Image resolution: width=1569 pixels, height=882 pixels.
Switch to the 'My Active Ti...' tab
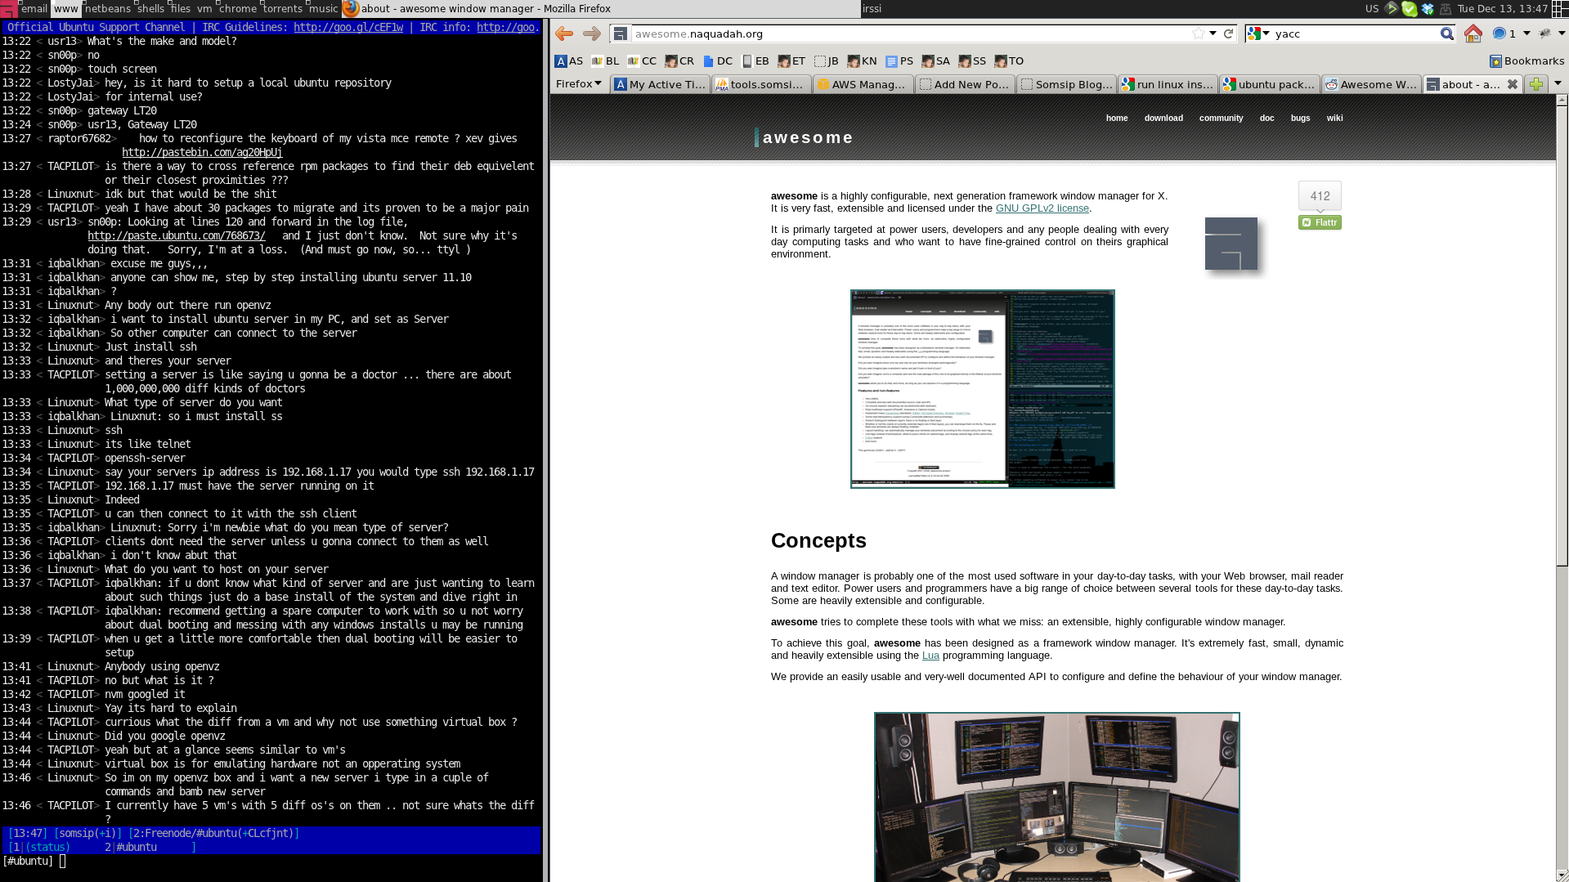659,84
